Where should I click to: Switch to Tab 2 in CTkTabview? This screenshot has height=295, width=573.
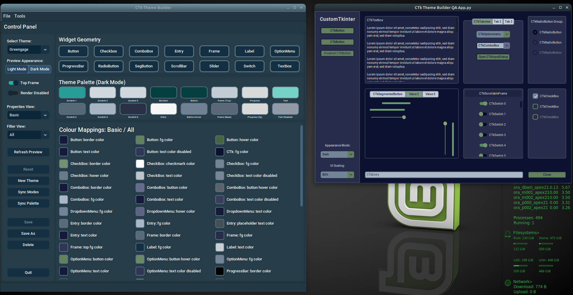click(497, 21)
